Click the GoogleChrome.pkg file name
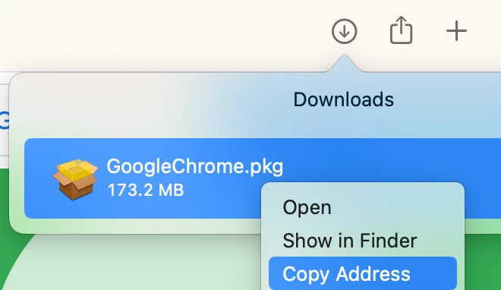 pos(195,167)
